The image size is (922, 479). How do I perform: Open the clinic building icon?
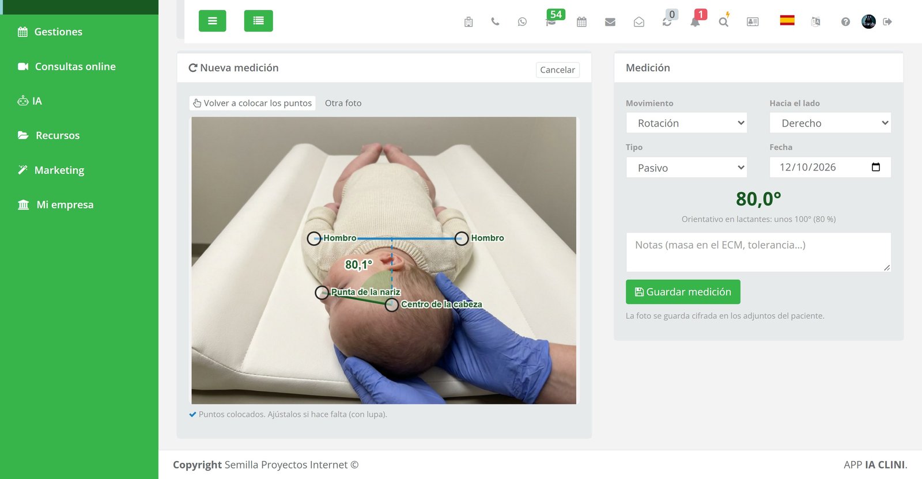[x=468, y=22]
